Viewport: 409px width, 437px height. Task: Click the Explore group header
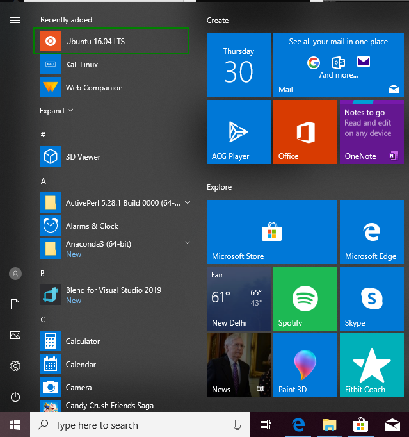tap(219, 187)
